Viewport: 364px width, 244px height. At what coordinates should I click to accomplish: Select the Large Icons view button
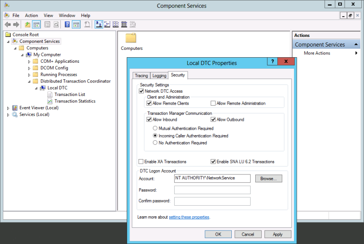pyautogui.click(x=99, y=24)
